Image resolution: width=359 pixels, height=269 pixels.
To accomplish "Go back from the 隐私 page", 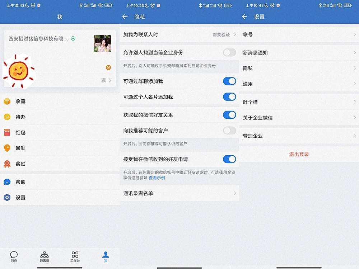I will [125, 17].
